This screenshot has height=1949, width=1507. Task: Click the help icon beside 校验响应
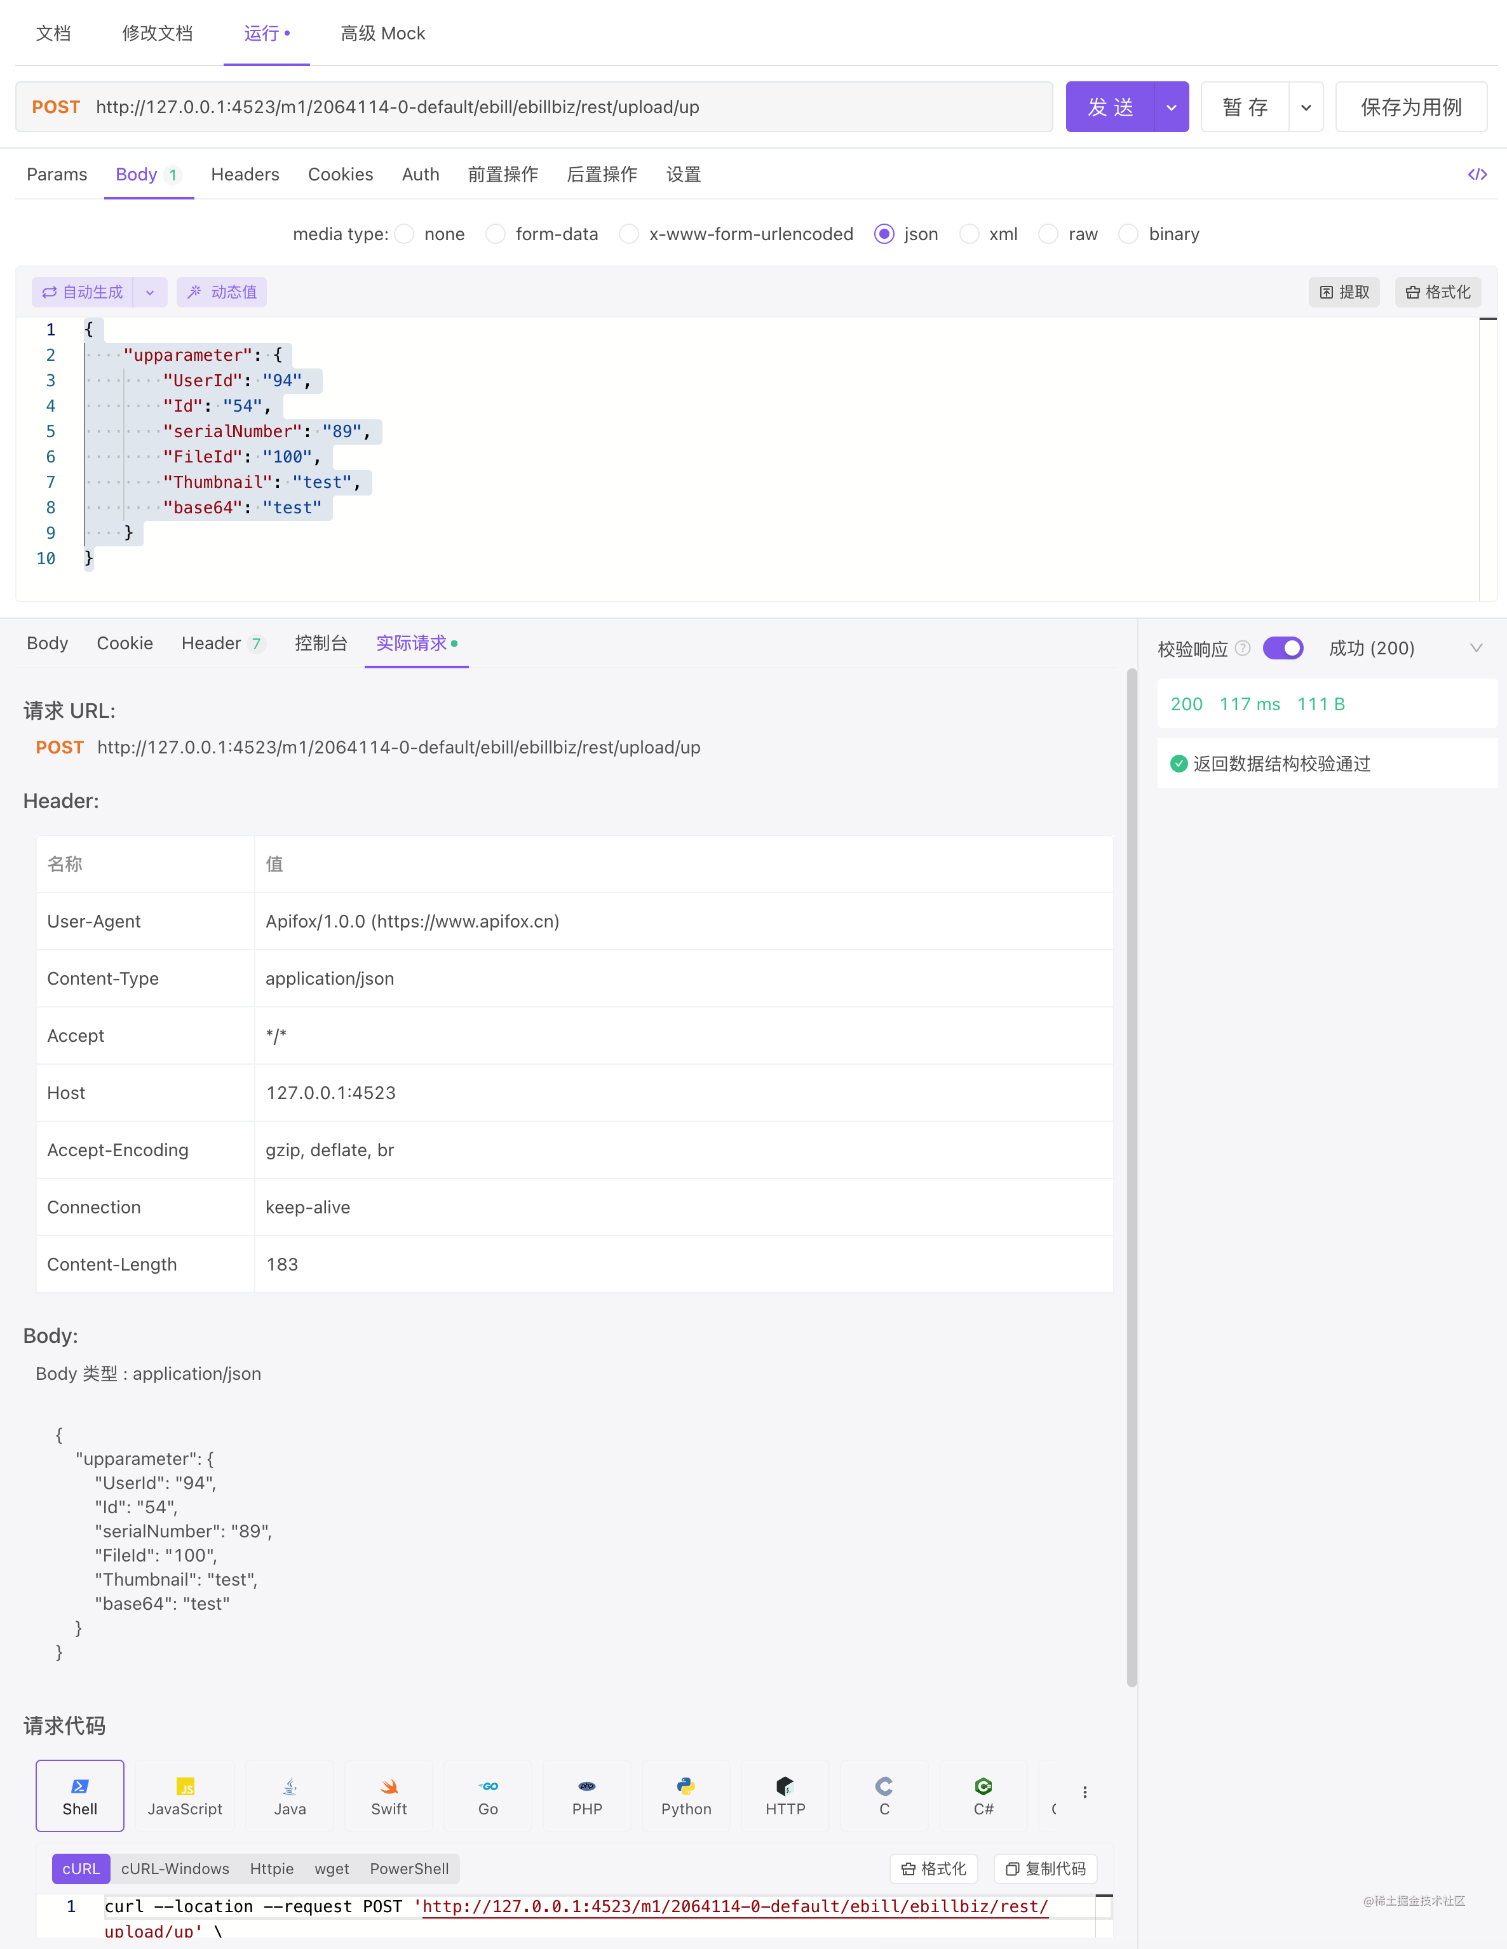1242,648
